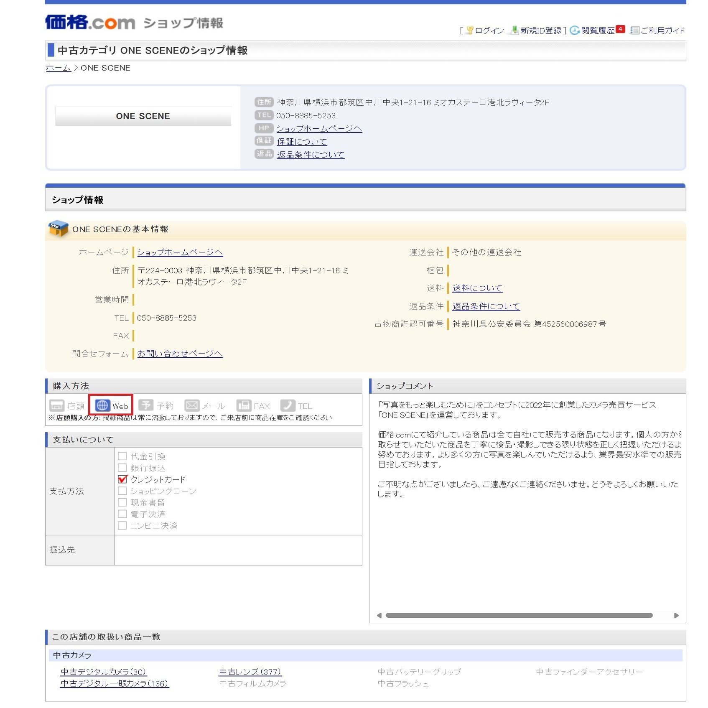Click the TEL badge in the header card

(264, 115)
